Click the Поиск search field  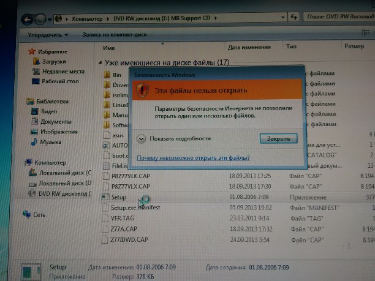click(x=333, y=19)
